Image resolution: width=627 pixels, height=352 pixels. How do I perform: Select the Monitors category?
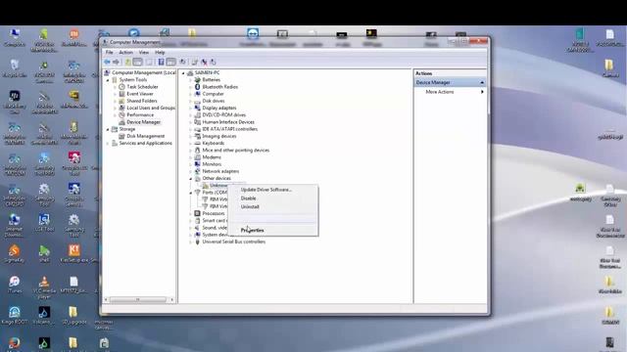click(212, 164)
